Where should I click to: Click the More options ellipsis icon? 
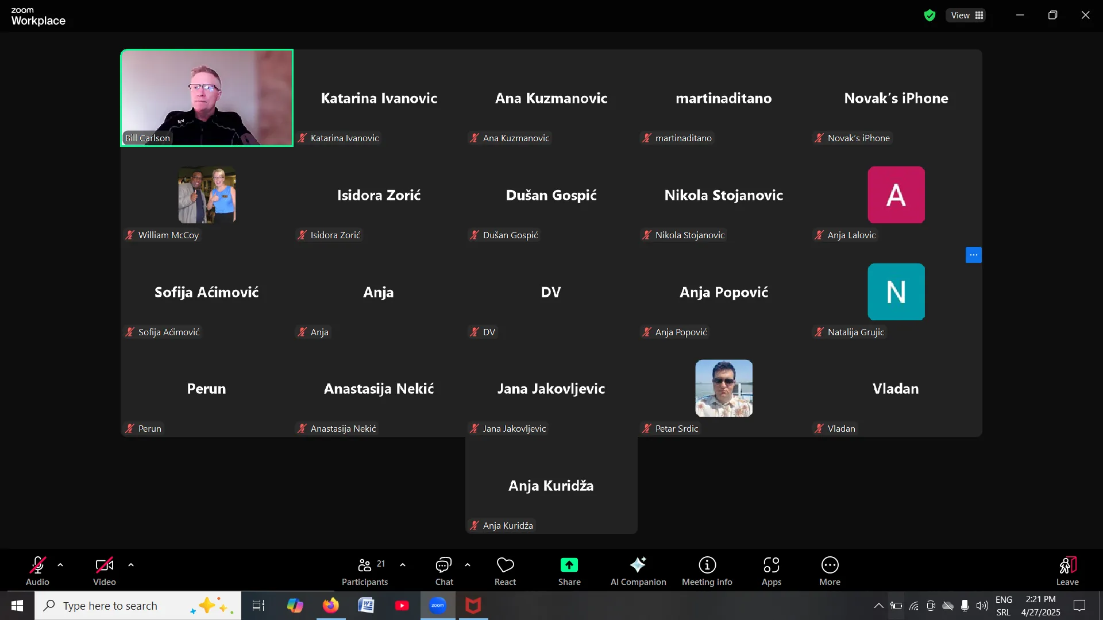(830, 565)
